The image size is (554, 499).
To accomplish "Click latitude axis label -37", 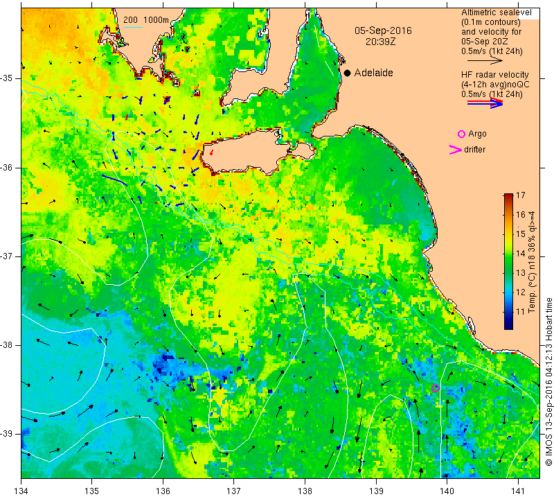I will (7, 256).
